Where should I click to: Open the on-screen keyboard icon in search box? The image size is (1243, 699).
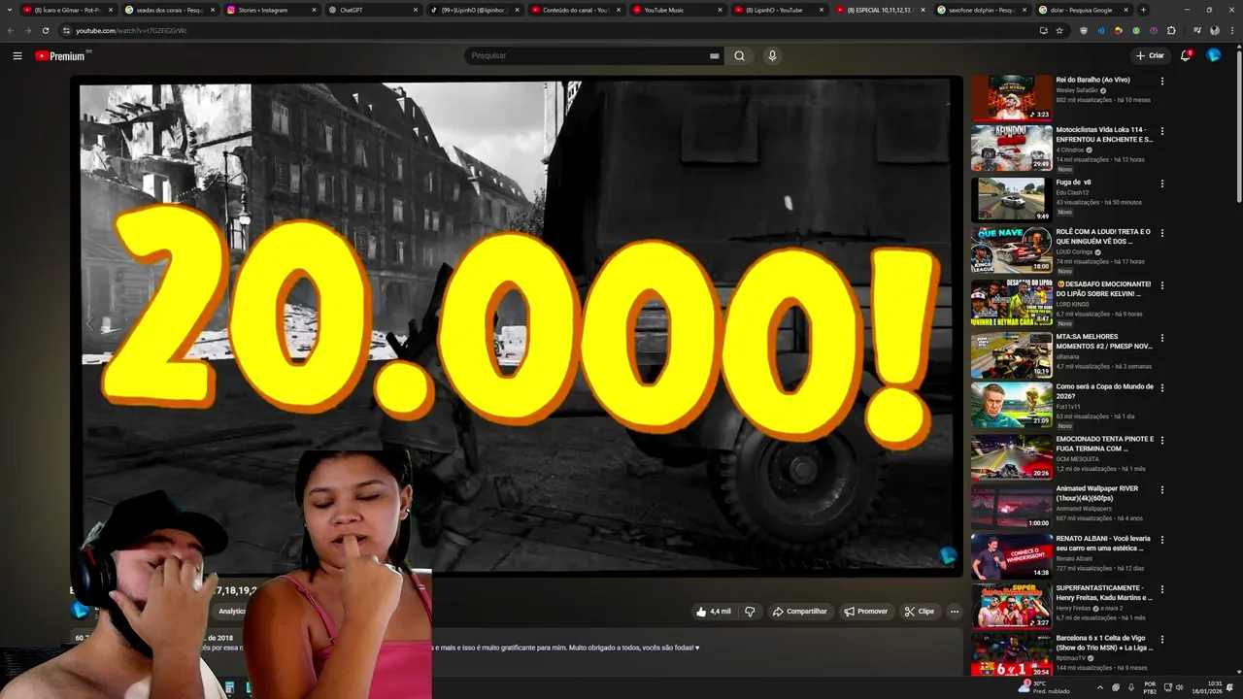pyautogui.click(x=715, y=56)
